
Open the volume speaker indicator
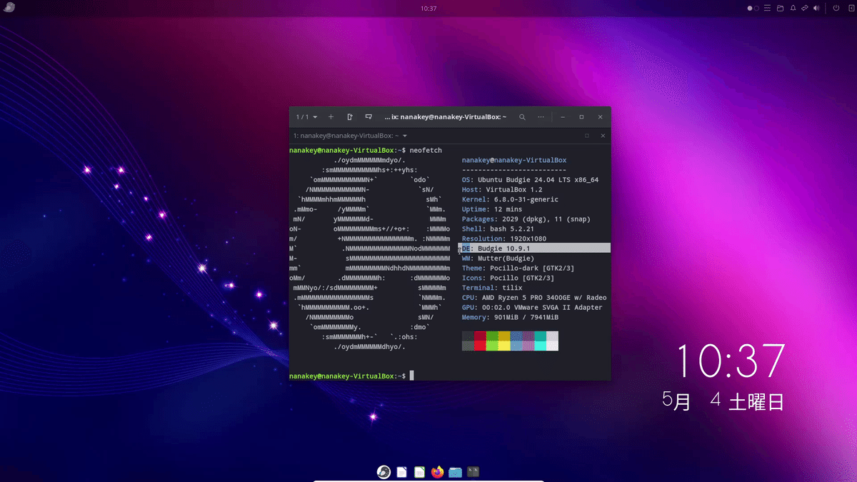[x=816, y=9]
